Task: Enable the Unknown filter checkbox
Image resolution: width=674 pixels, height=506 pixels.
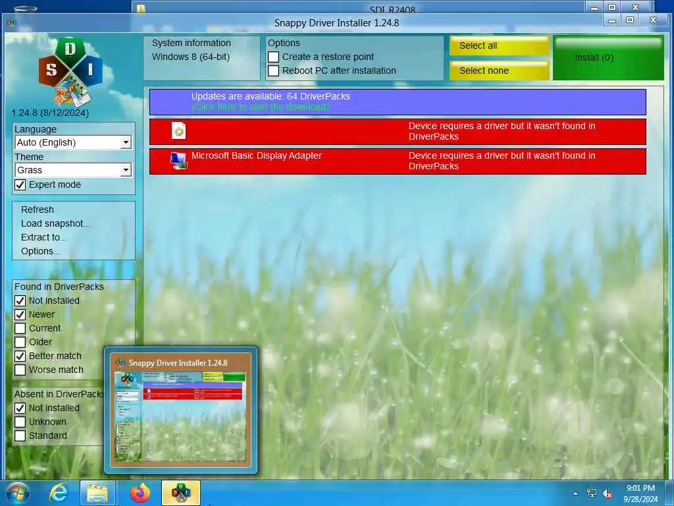Action: click(x=20, y=422)
